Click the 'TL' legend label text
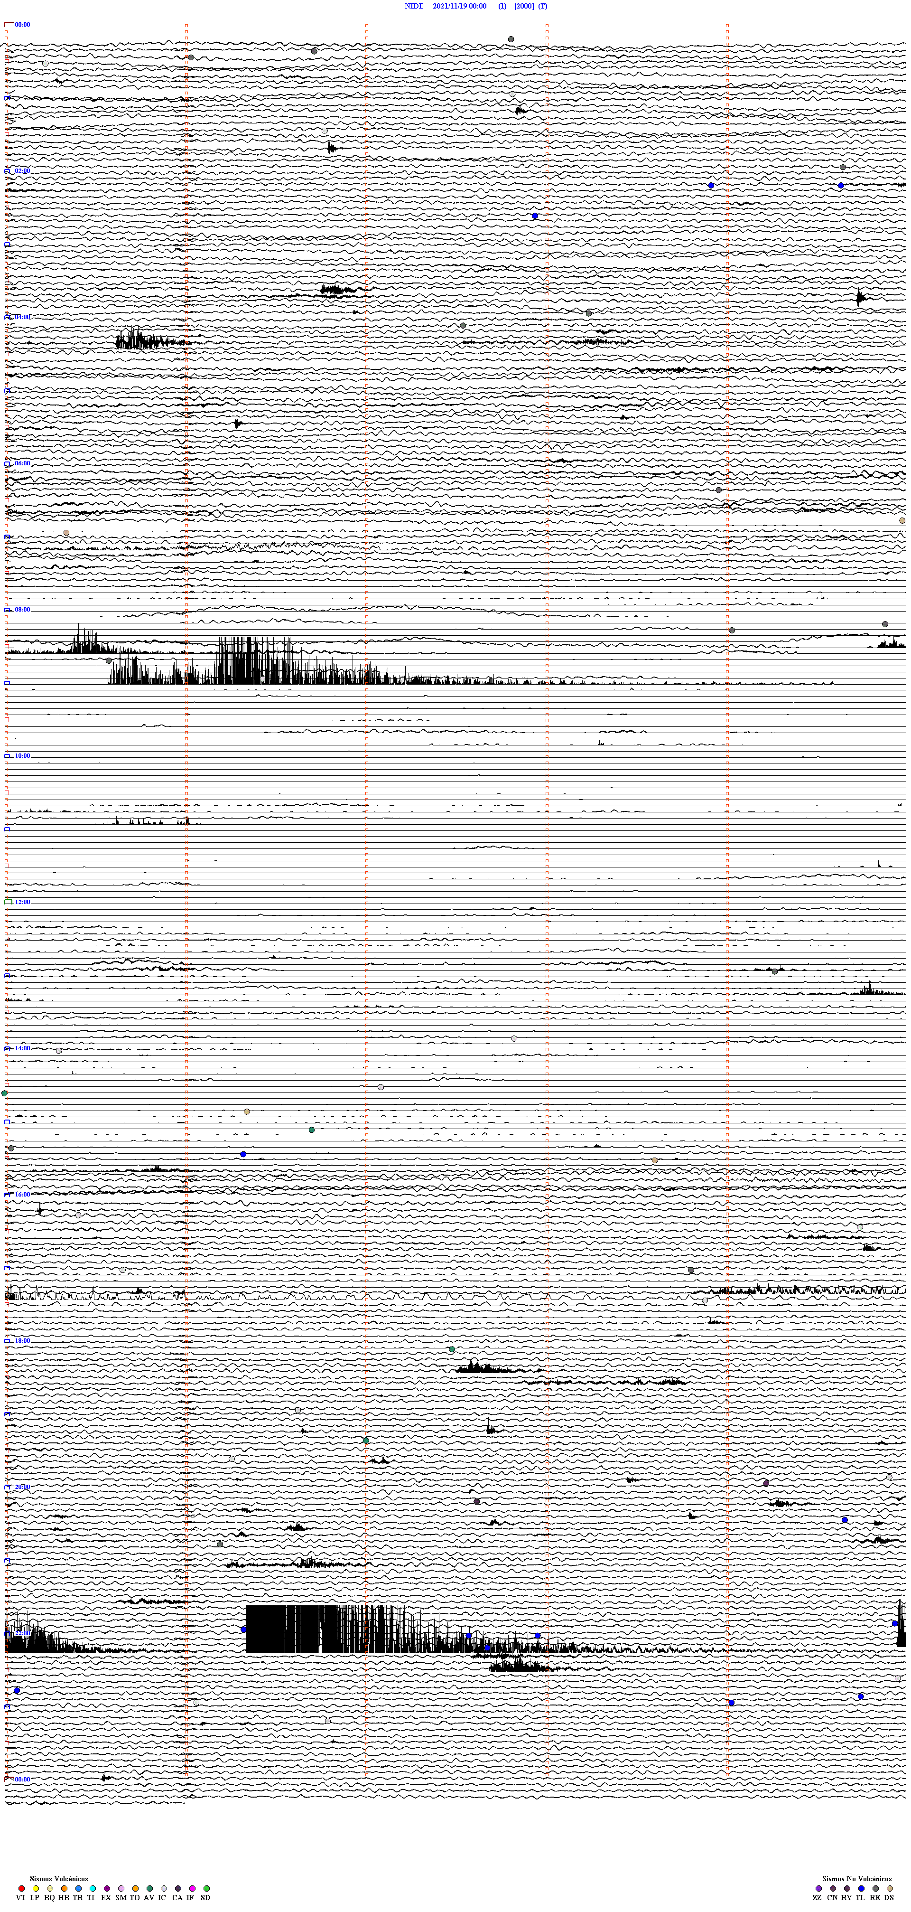Image resolution: width=911 pixels, height=1912 pixels. click(x=861, y=1898)
